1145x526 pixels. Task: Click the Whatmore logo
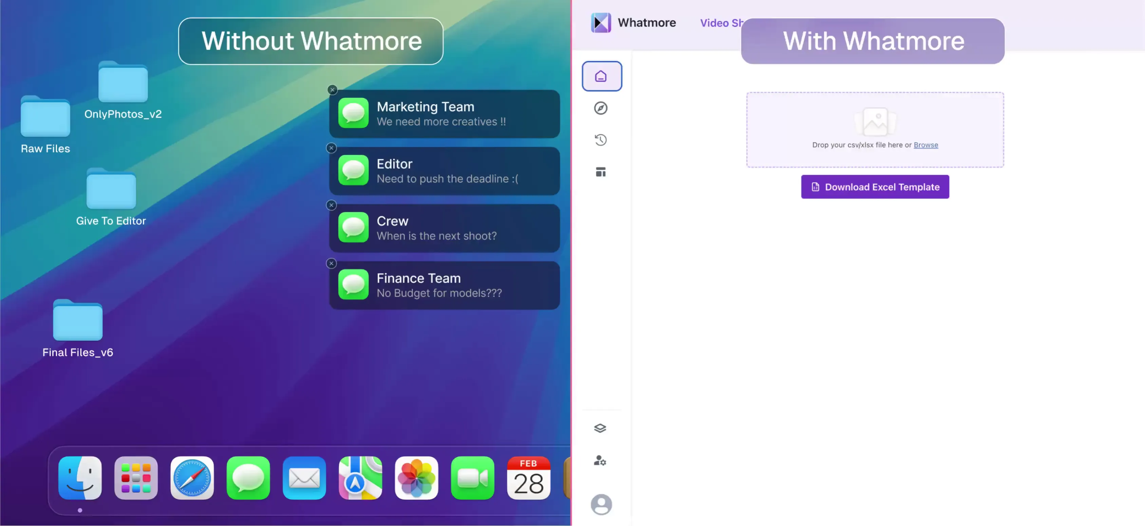(601, 23)
